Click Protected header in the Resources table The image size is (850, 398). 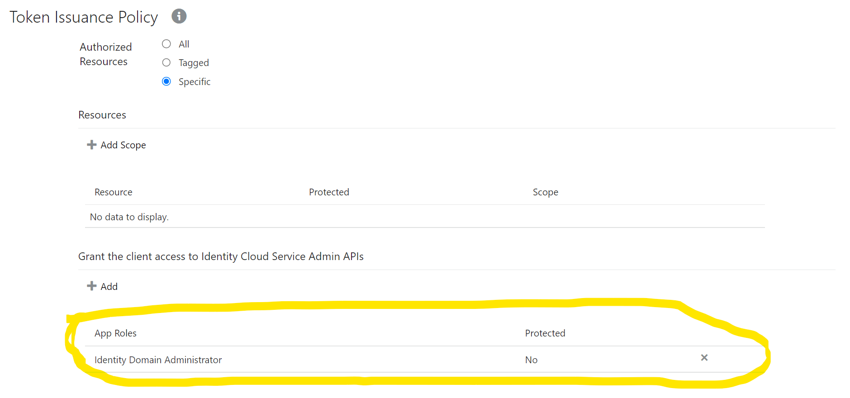(329, 192)
